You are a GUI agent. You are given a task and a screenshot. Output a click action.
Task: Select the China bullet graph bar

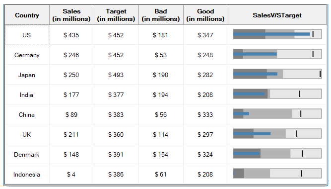click(277, 114)
